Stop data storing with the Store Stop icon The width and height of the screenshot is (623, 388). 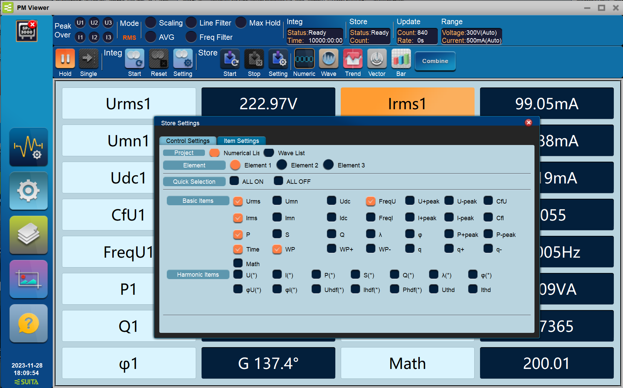click(x=254, y=59)
